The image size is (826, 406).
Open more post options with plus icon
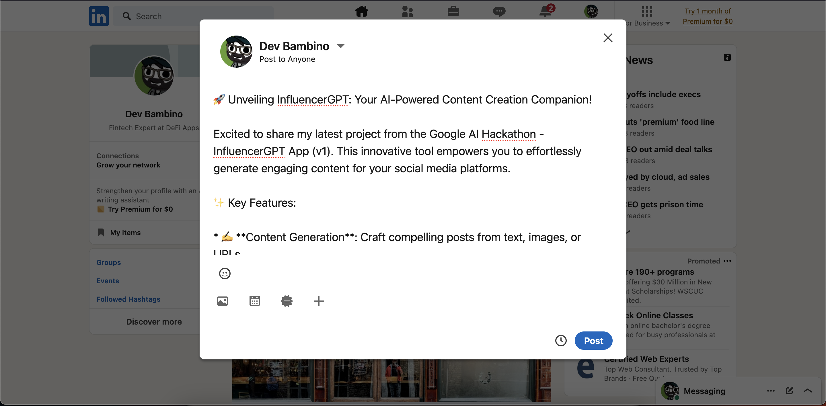[319, 301]
